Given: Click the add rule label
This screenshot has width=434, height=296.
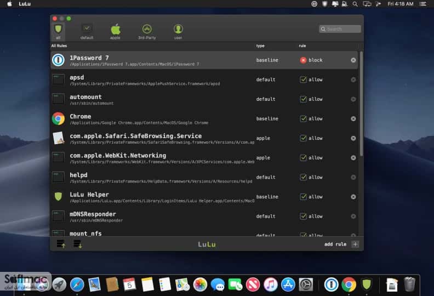Looking at the screenshot, I should pos(335,244).
